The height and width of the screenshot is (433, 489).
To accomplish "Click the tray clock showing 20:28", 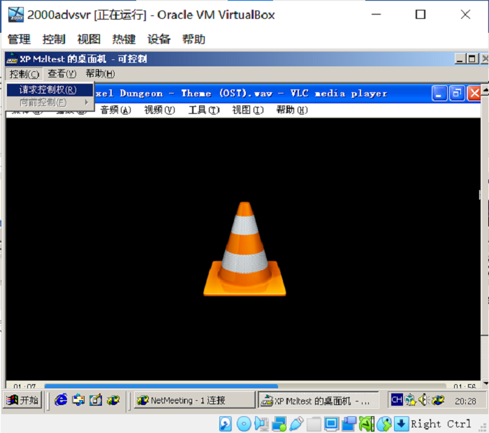I will 465,401.
